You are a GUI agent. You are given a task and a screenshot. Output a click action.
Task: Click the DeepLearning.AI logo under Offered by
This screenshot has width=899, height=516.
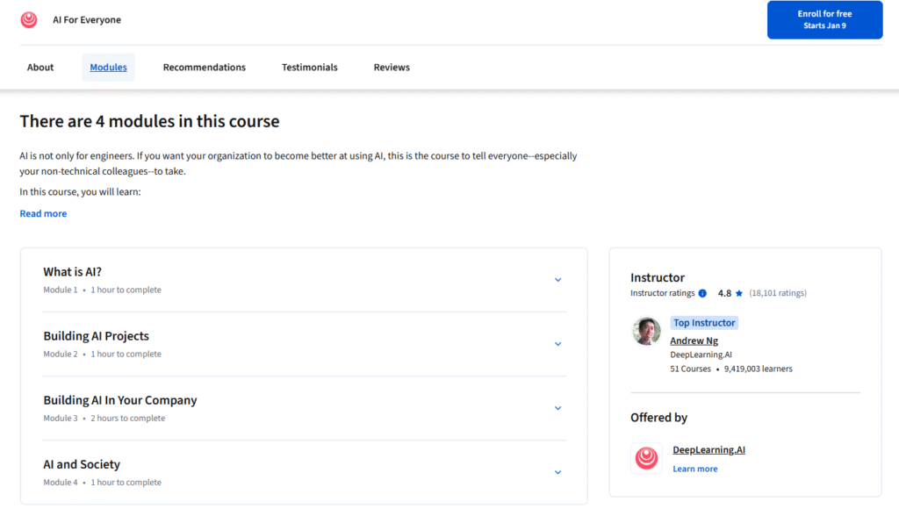pyautogui.click(x=646, y=458)
